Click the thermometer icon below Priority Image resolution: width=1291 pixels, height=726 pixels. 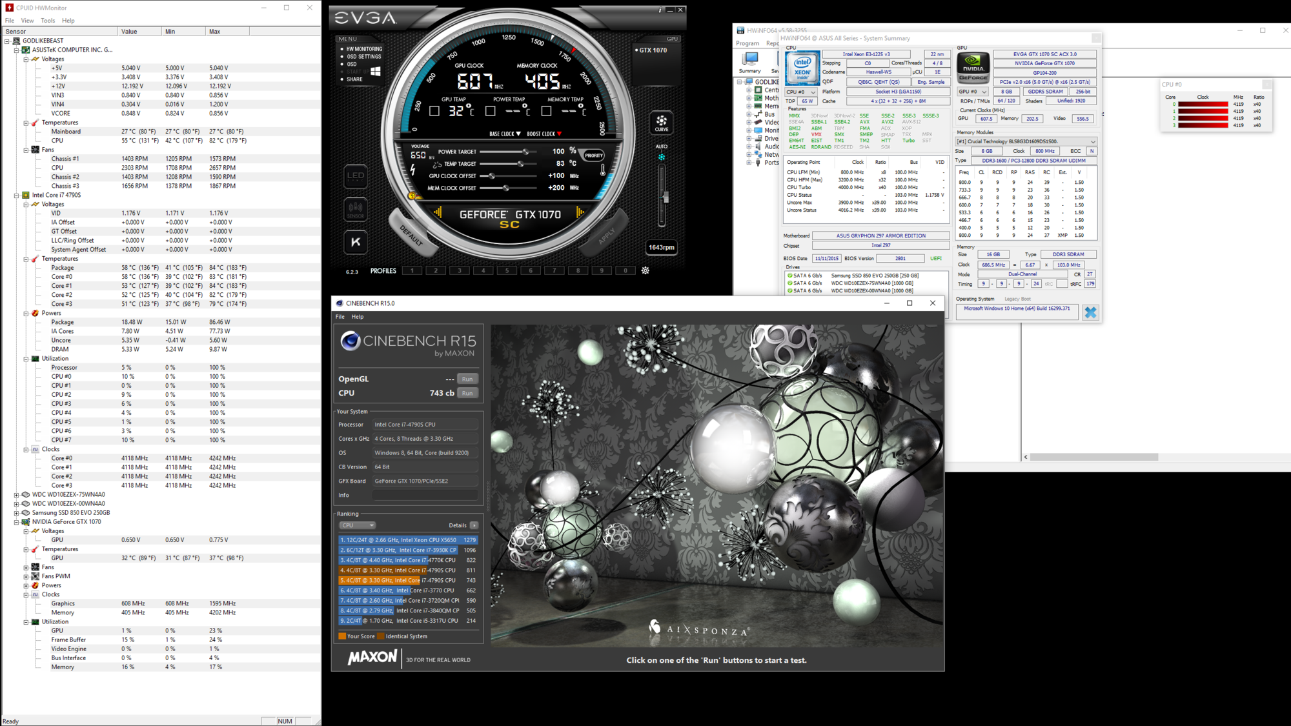click(x=603, y=170)
